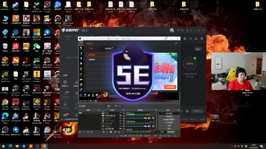The height and width of the screenshot is (149, 266).
Task: Select the GeForce Experience desktop icon
Action: tap(5, 76)
